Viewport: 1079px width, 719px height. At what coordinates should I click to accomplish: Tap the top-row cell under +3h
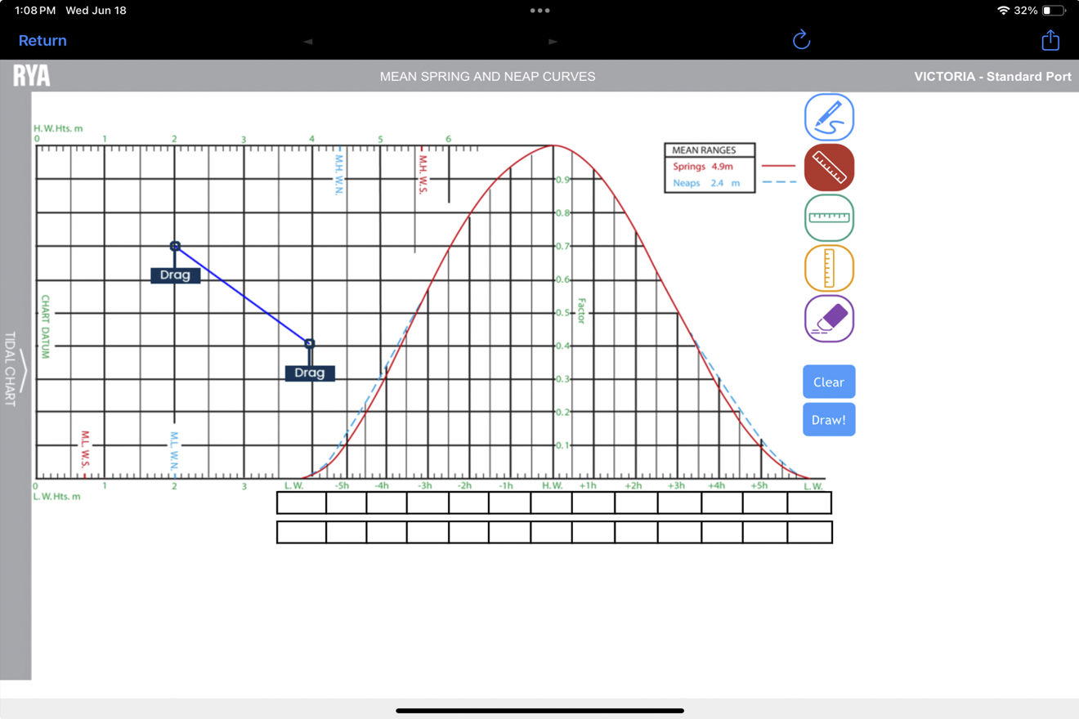click(678, 502)
